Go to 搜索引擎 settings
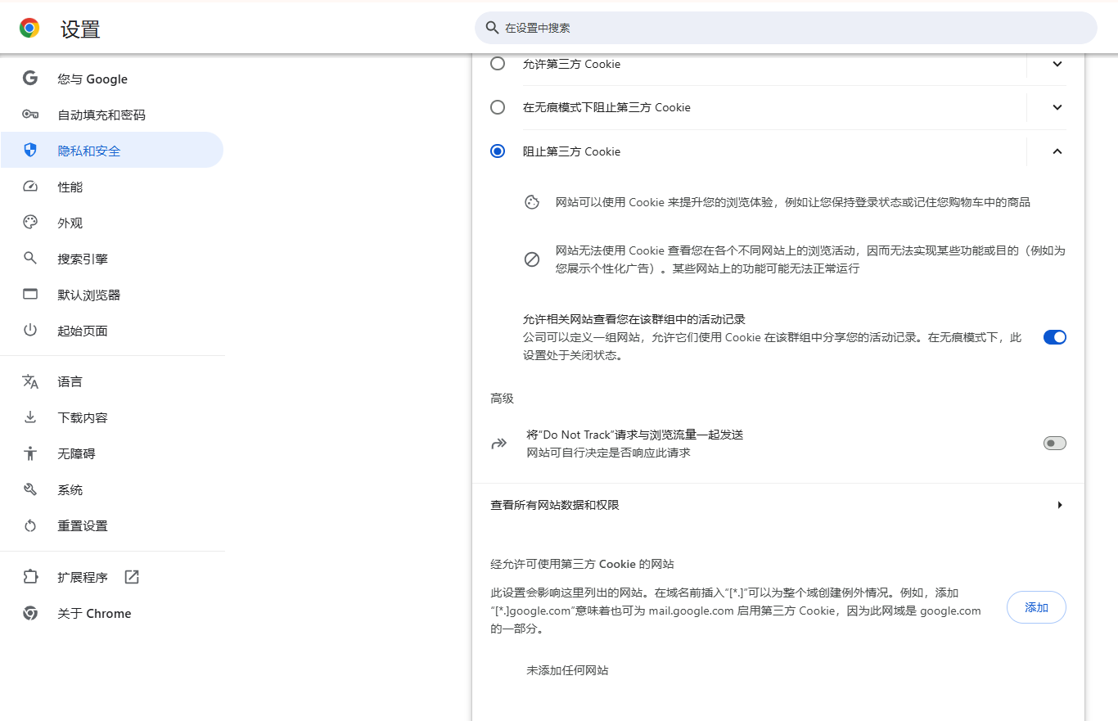 (112, 259)
